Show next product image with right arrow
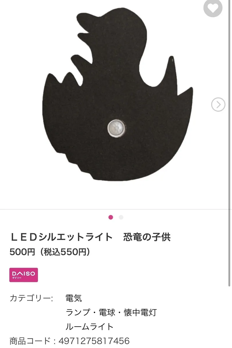The height and width of the screenshot is (348, 232). click(218, 104)
